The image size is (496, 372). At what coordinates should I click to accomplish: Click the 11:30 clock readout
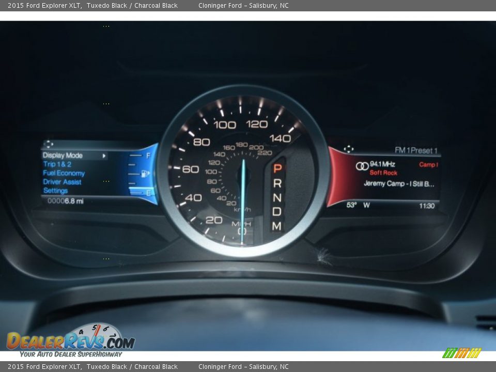427,206
